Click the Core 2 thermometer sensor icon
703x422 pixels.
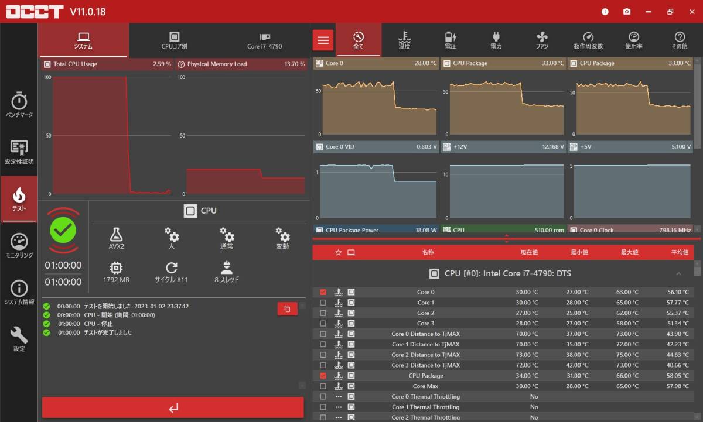click(338, 313)
